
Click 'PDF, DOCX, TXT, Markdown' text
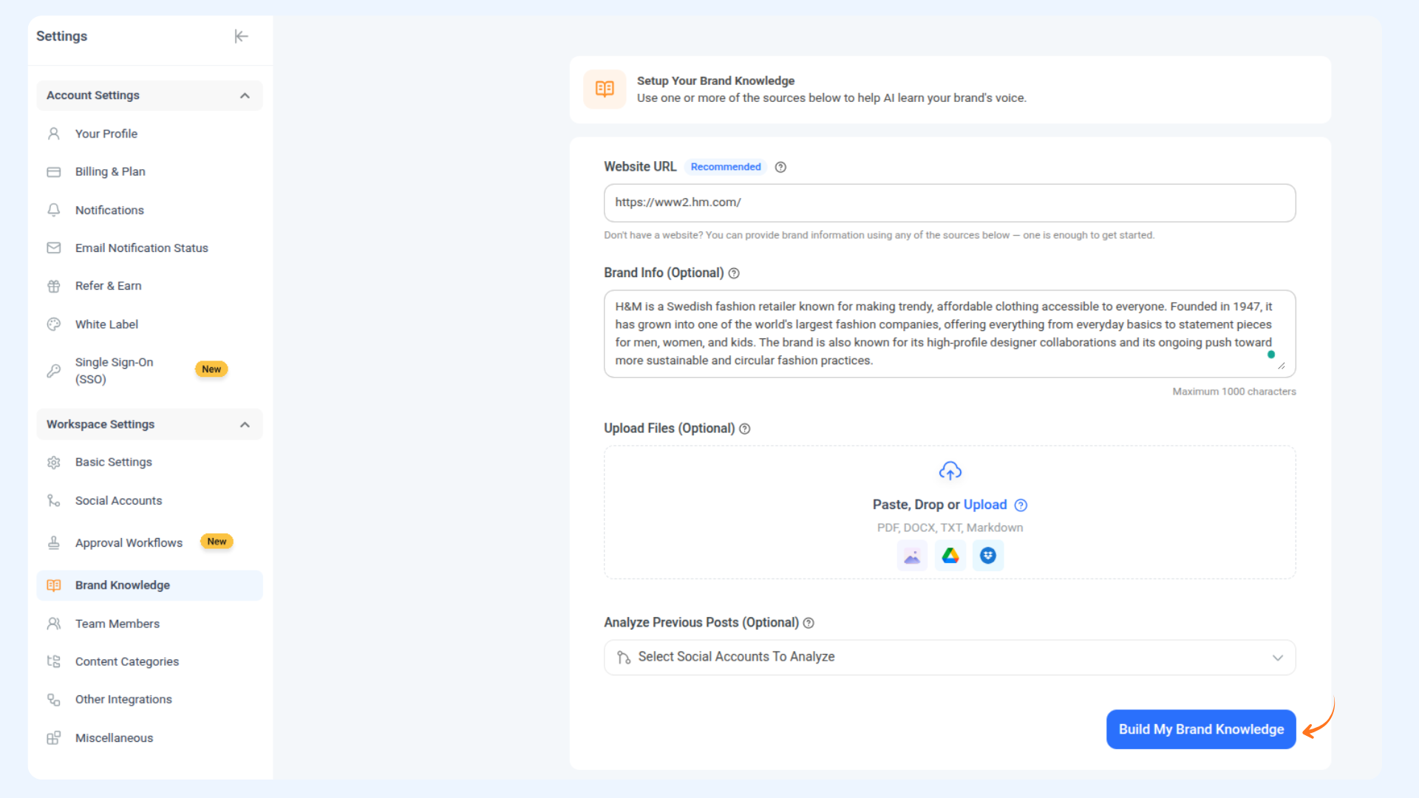click(950, 528)
